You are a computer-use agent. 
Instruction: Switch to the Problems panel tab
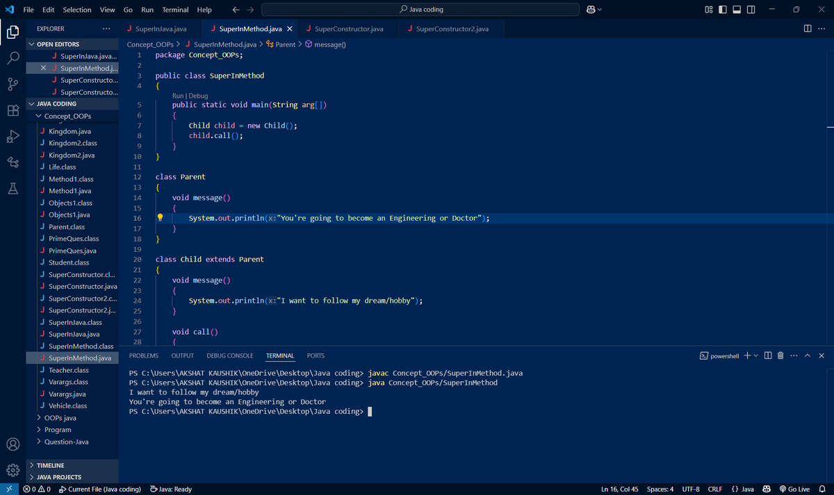point(144,355)
